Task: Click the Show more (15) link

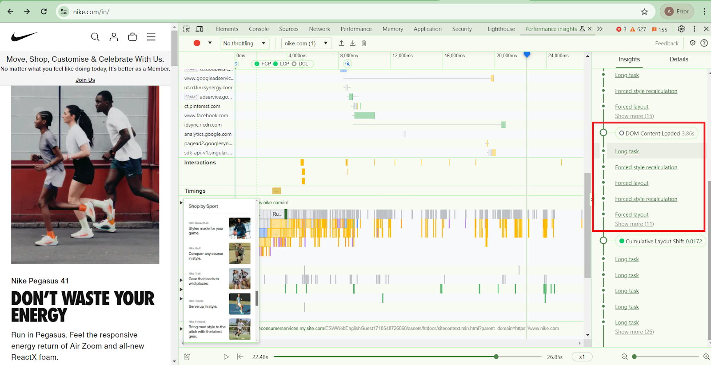Action: [634, 116]
